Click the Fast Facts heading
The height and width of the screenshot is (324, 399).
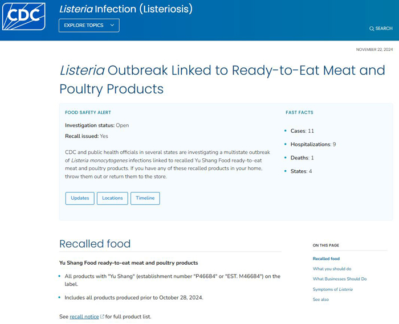299,112
